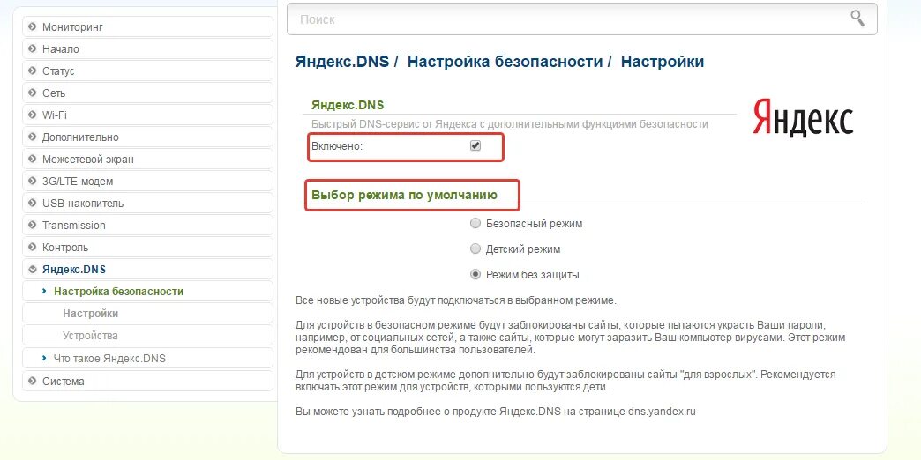Uncheck the Включено checkbox
The width and height of the screenshot is (921, 460).
coord(475,145)
